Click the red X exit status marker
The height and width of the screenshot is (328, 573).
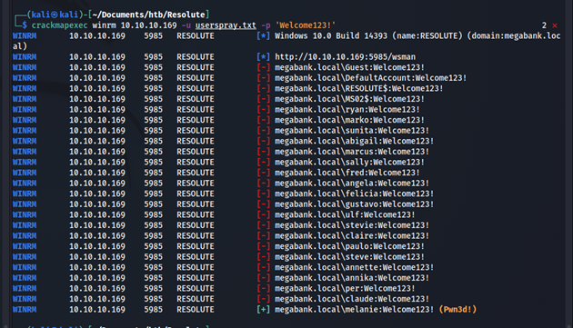[x=555, y=25]
